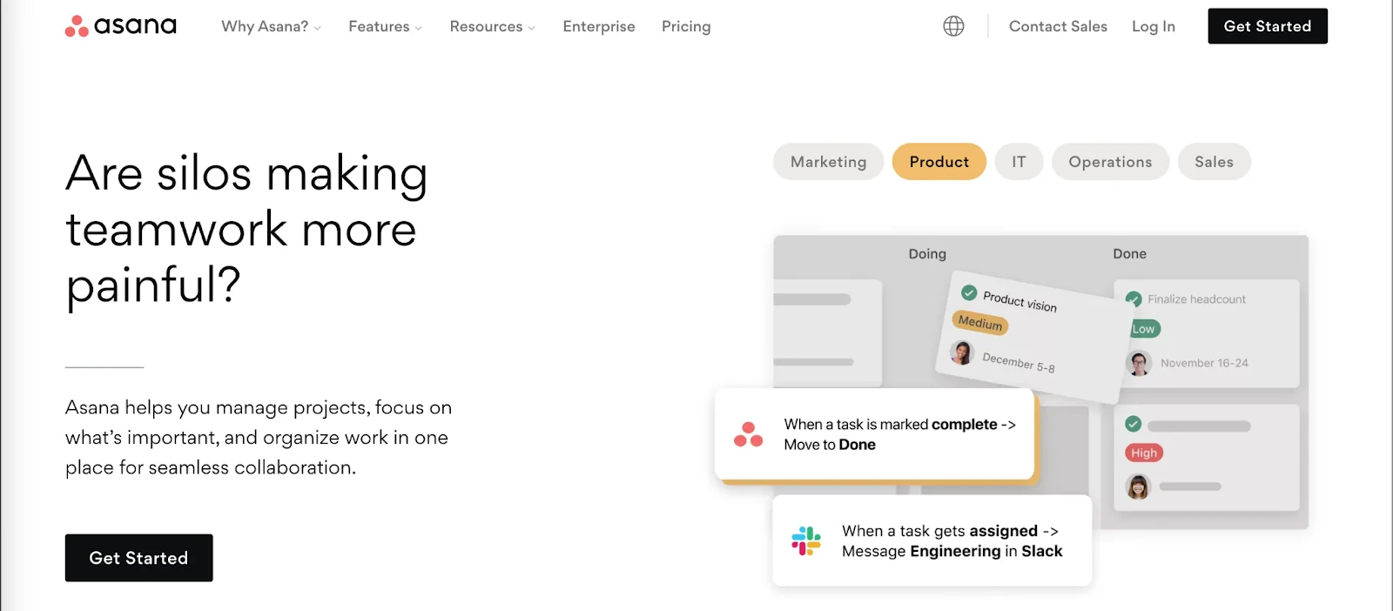Click the Slack logo icon
Viewport: 1393px width, 611px height.
point(806,540)
